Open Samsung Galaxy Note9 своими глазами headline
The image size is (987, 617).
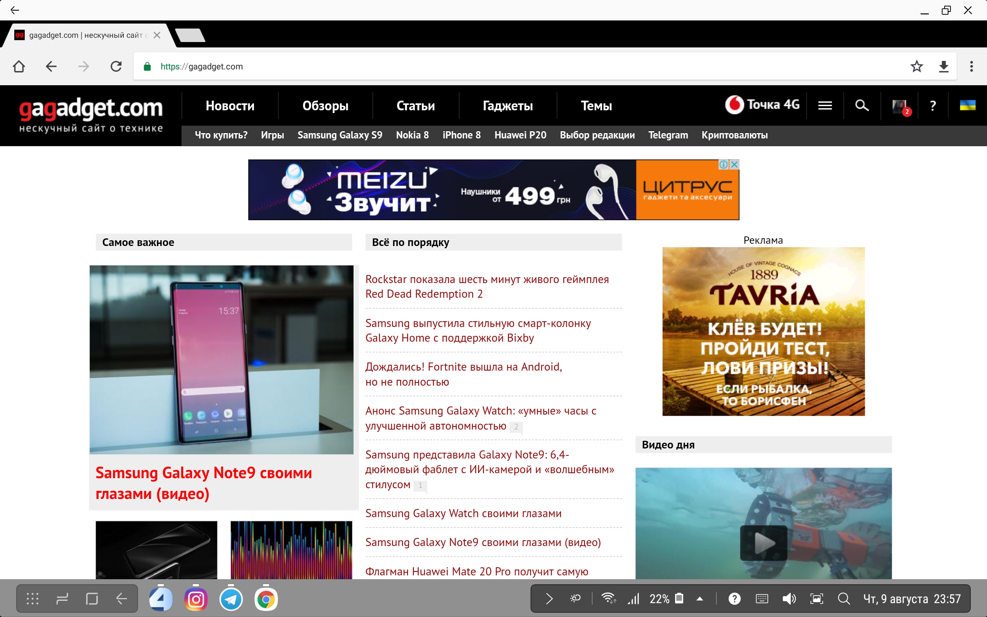[x=204, y=483]
